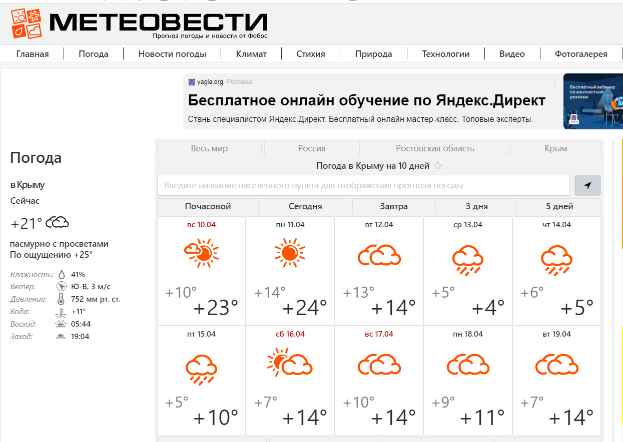Click the rain icon for пт 15.04
The height and width of the screenshot is (442, 623).
(x=201, y=369)
